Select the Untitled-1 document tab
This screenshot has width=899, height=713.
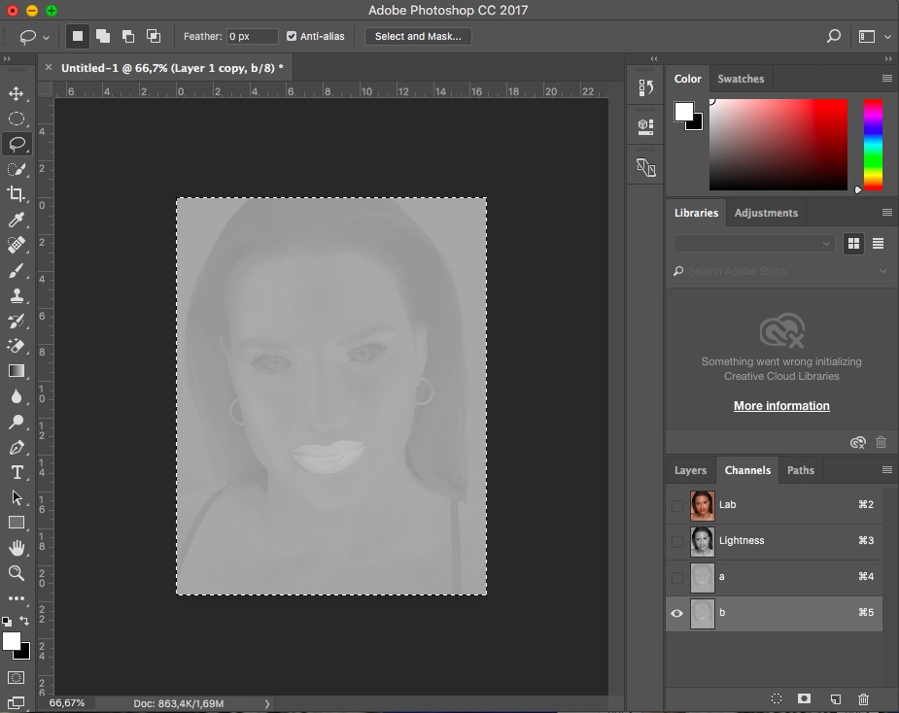[x=172, y=68]
